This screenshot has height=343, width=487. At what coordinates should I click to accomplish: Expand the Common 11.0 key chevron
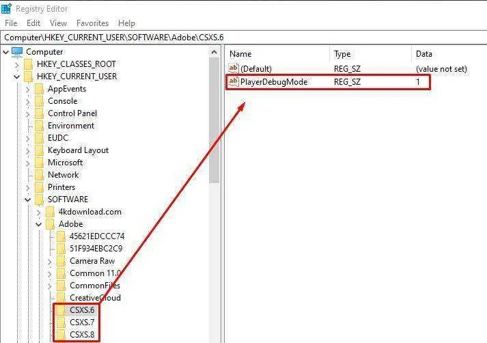[50, 274]
